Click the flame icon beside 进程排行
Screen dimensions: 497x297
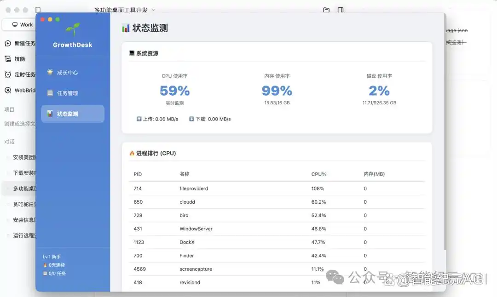(x=132, y=153)
